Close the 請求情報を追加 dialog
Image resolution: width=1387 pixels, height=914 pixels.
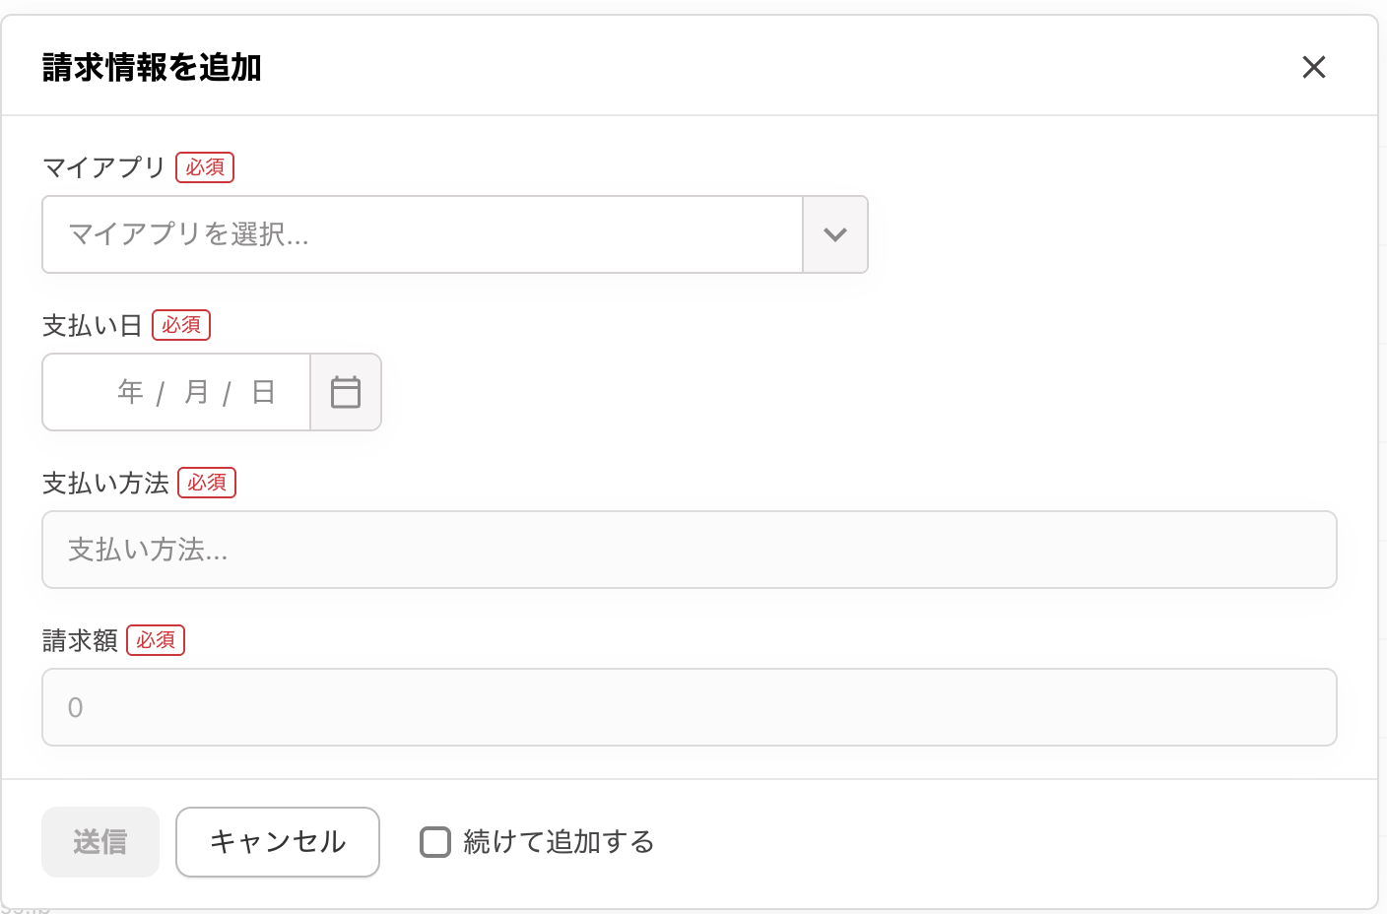click(x=1313, y=67)
